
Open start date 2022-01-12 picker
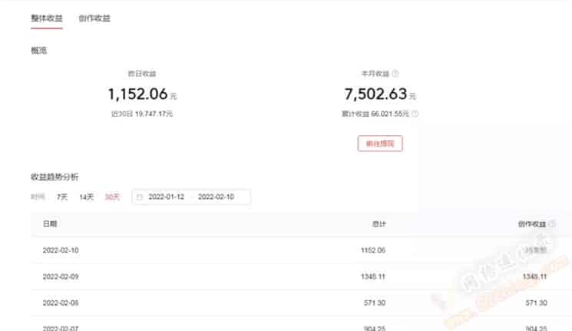coord(167,197)
